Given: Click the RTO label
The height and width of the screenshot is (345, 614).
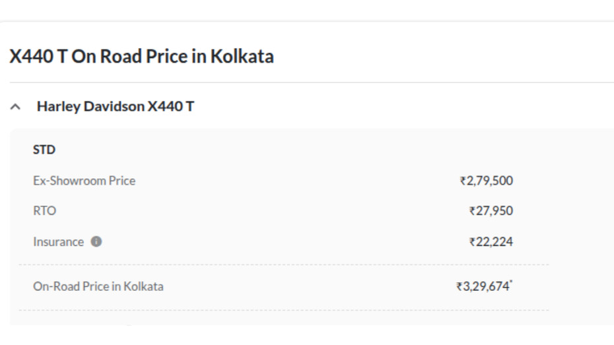Looking at the screenshot, I should (44, 211).
